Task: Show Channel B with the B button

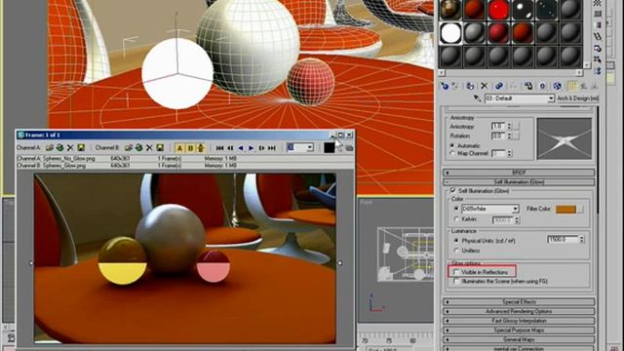Action: click(190, 148)
